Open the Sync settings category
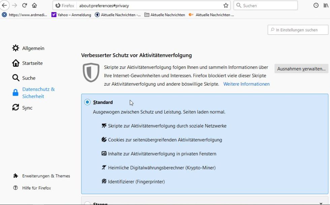Image resolution: width=330 pixels, height=205 pixels. 27,108
